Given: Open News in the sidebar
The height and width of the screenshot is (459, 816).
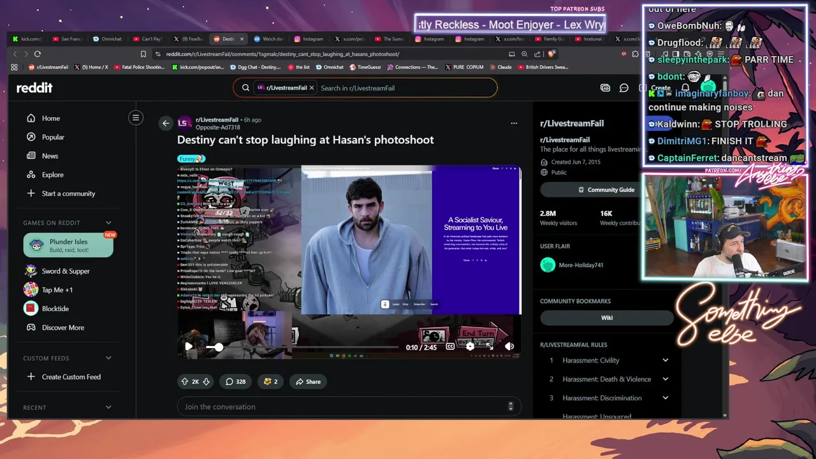Looking at the screenshot, I should click(x=50, y=156).
